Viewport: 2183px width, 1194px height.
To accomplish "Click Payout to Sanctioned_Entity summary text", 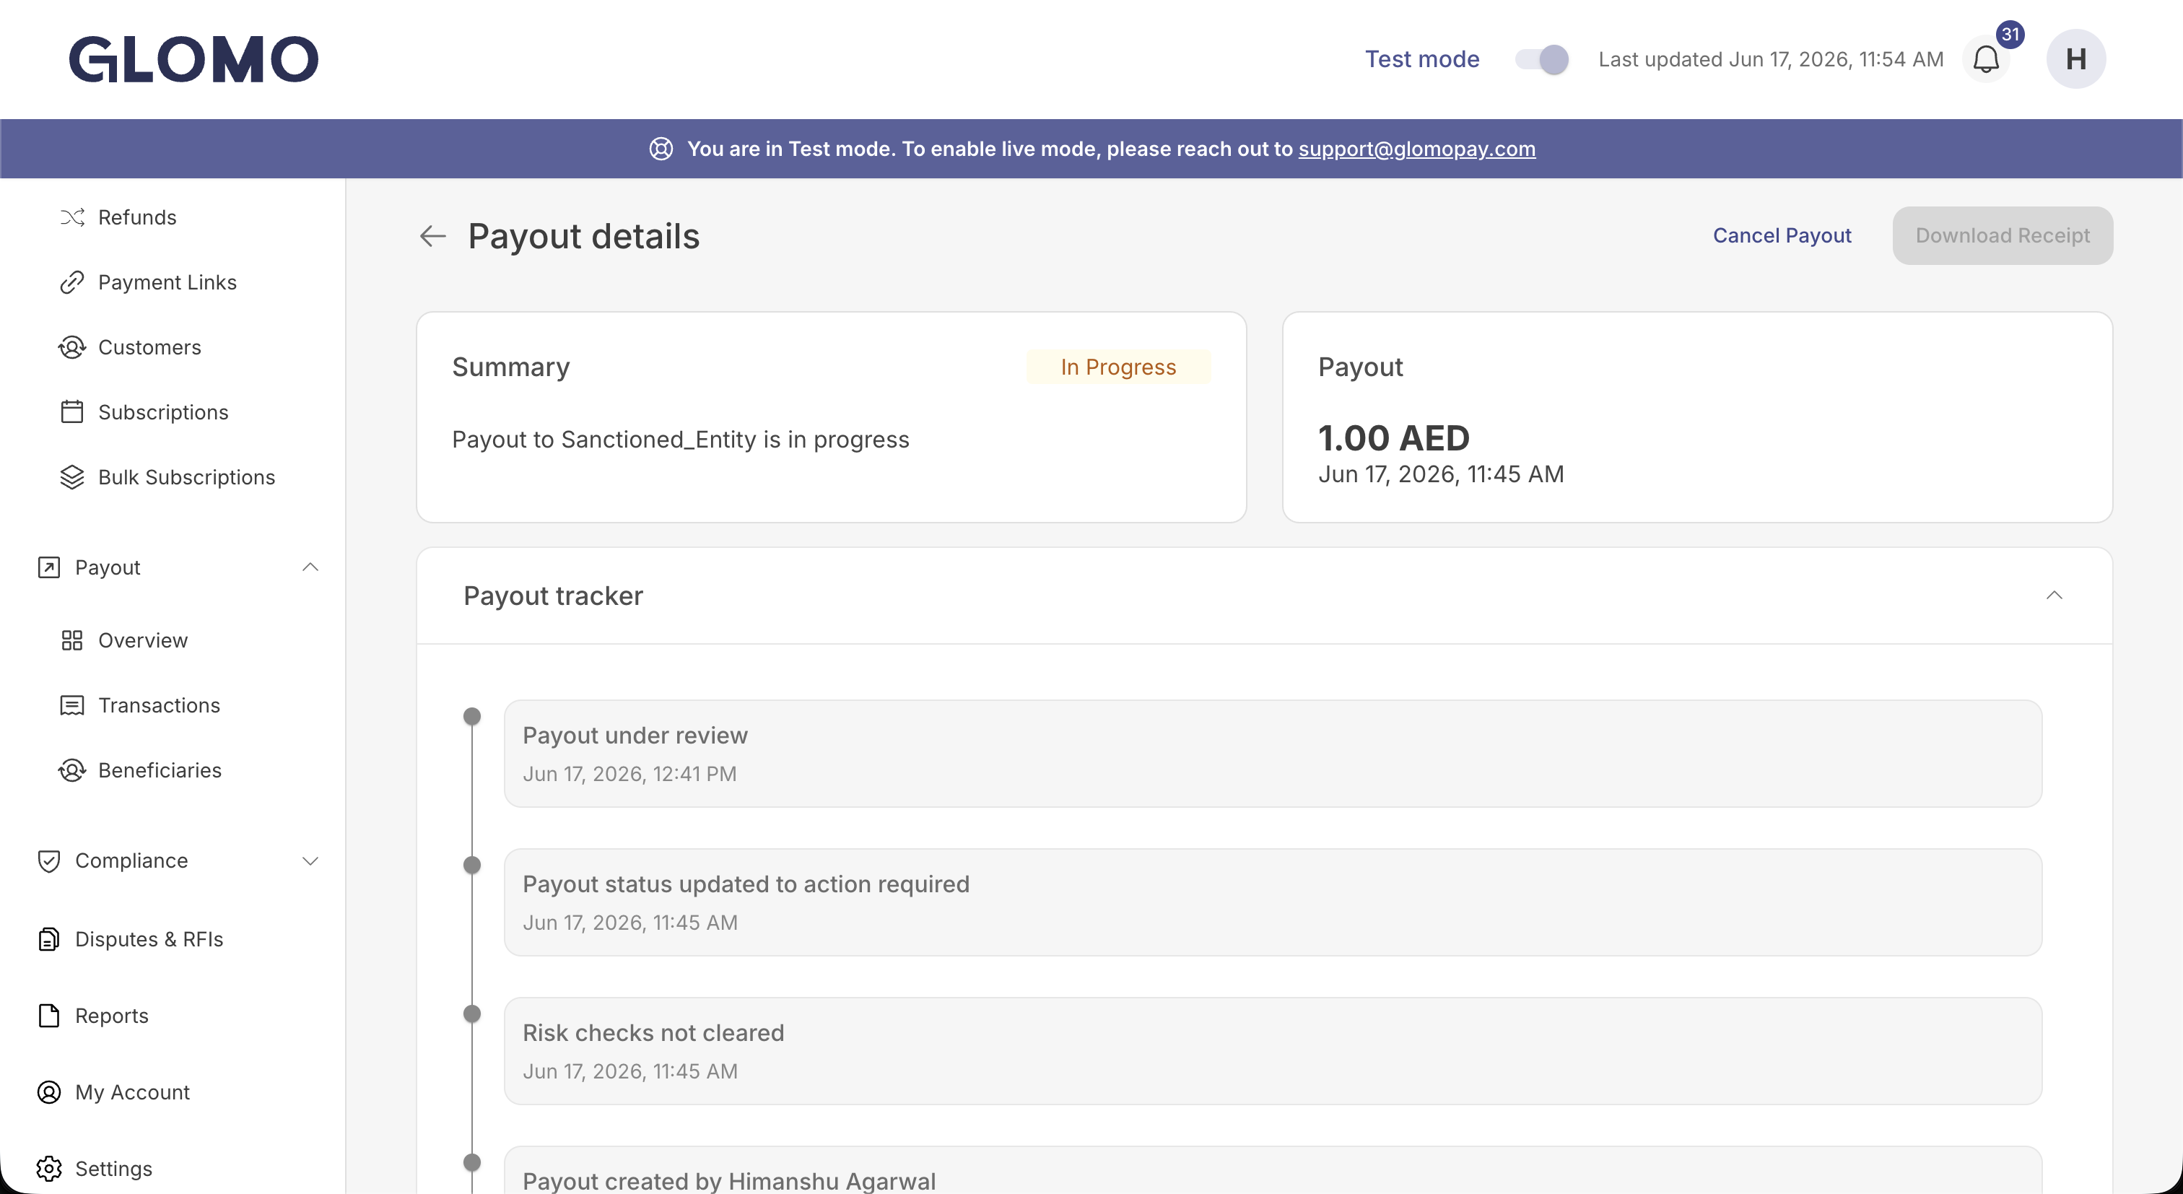I will pyautogui.click(x=681, y=440).
